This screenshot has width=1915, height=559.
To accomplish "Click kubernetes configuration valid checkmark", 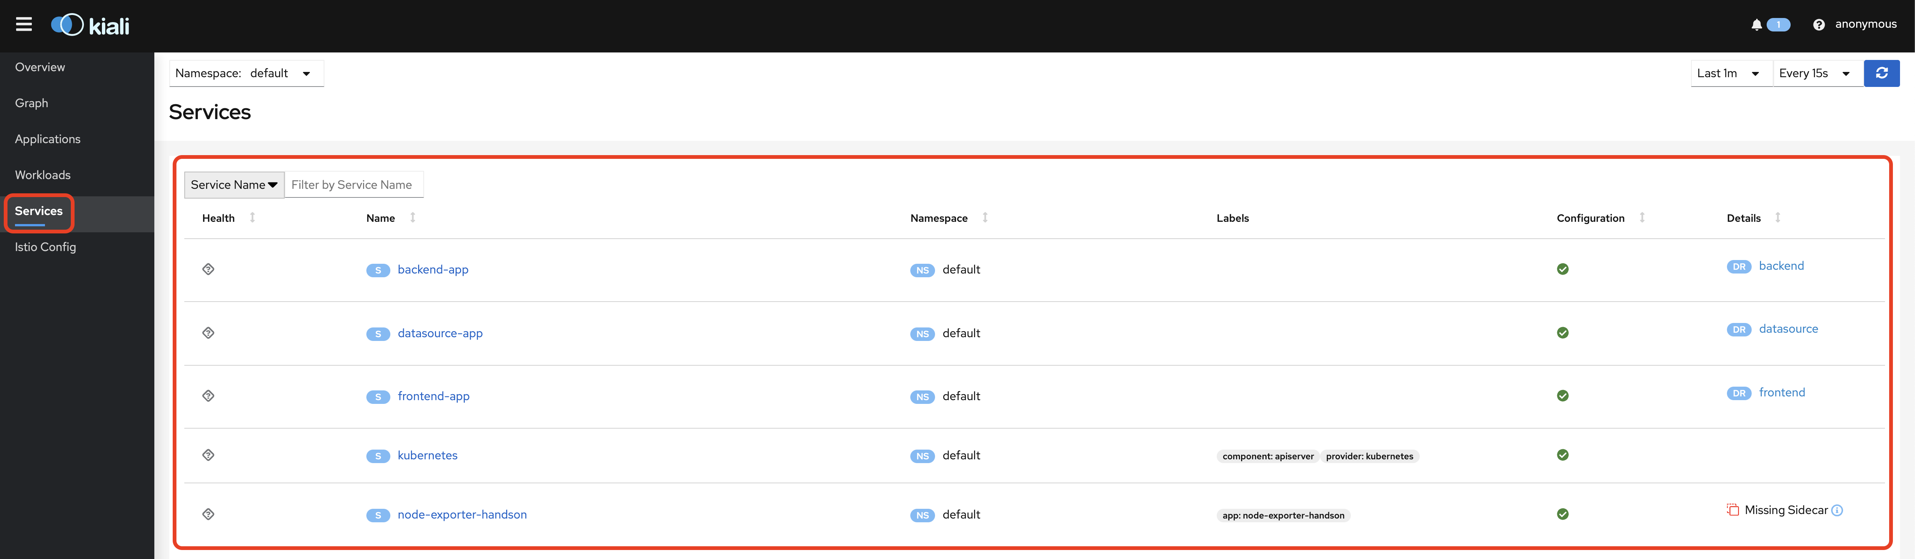I will [x=1562, y=455].
